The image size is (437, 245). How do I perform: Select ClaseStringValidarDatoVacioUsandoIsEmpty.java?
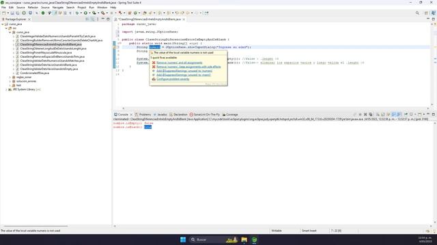[x=48, y=69]
